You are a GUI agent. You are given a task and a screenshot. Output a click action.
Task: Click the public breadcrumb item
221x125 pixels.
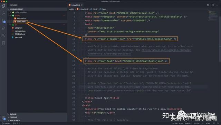[x=71, y=9]
